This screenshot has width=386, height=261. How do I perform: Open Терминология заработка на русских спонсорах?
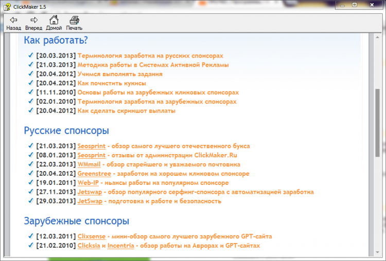tap(150, 56)
